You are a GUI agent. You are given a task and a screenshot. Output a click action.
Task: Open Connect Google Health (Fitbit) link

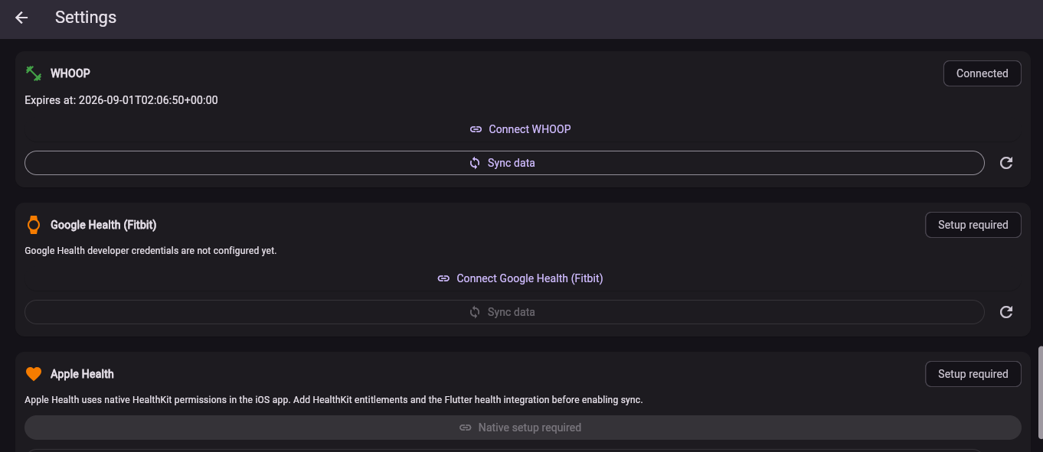coord(521,278)
